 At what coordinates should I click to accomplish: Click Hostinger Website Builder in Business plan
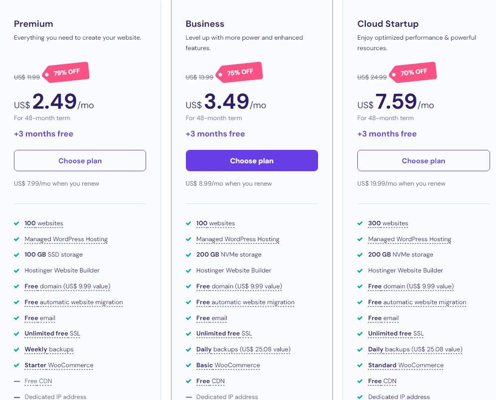pyautogui.click(x=234, y=270)
